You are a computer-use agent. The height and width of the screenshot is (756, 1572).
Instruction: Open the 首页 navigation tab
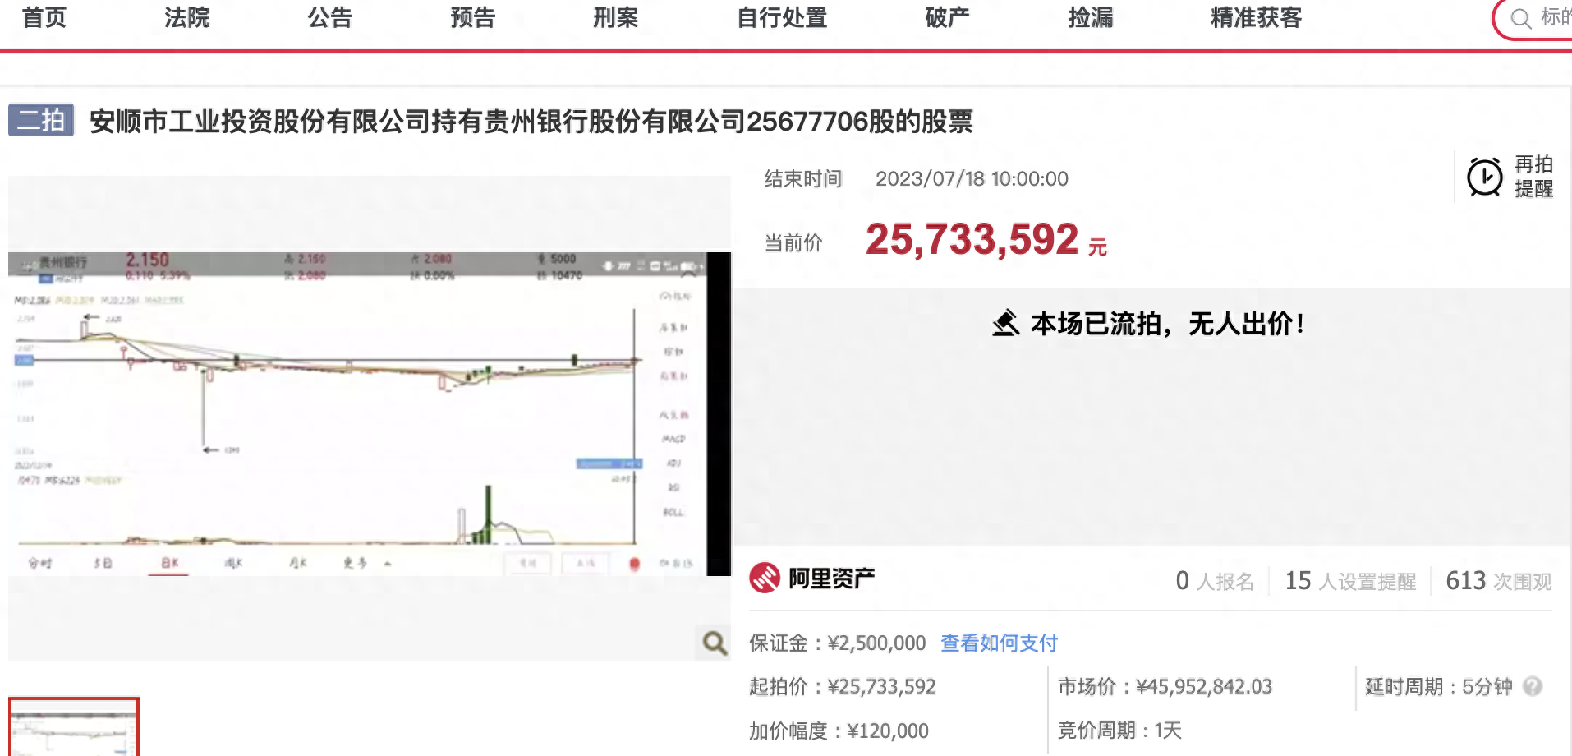pyautogui.click(x=44, y=17)
